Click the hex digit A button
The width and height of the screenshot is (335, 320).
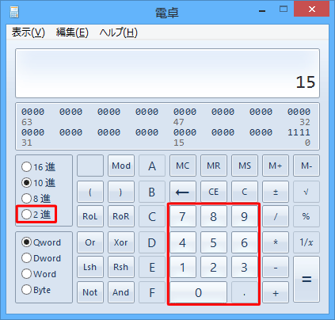[152, 166]
